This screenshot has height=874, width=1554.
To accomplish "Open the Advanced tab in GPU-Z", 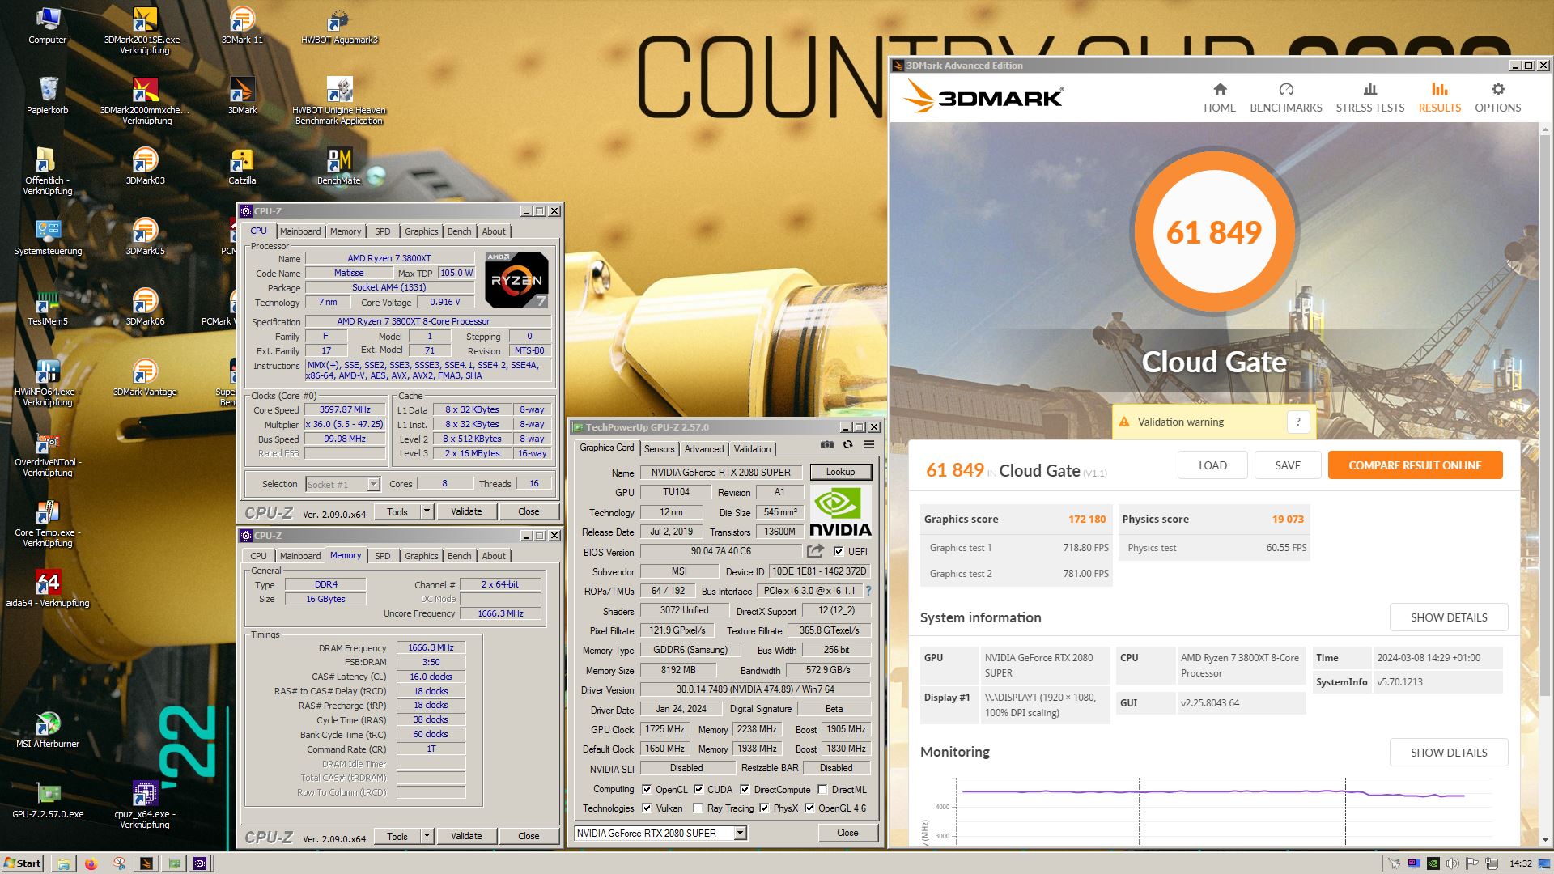I will coord(703,449).
